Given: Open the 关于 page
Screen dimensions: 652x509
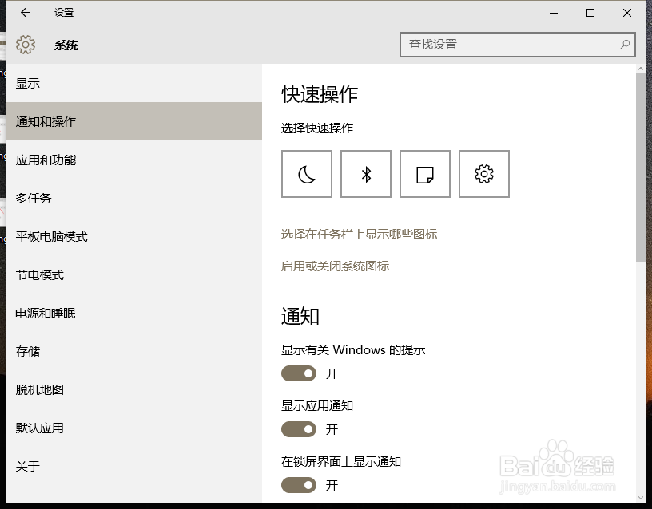Looking at the screenshot, I should click(134, 466).
